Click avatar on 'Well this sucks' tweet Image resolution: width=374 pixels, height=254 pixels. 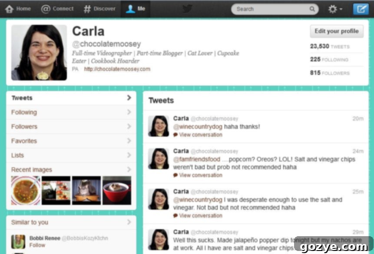pos(159,240)
